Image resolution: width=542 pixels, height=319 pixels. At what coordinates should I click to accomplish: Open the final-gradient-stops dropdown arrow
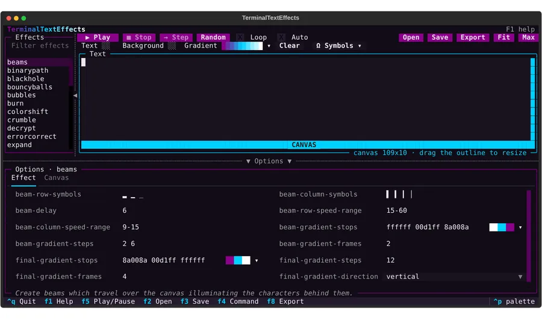pos(257,261)
